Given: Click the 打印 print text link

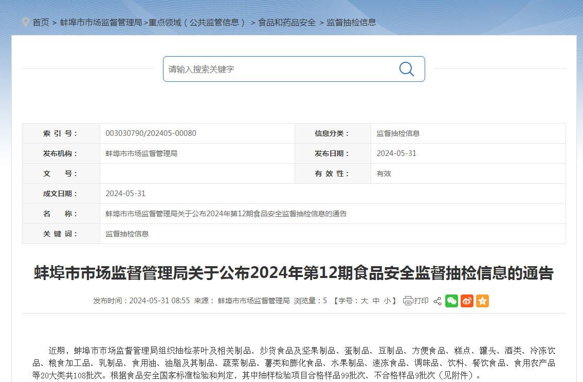Looking at the screenshot, I should point(421,301).
